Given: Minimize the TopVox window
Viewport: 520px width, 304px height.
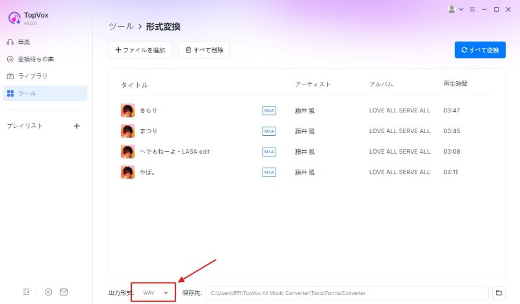Looking at the screenshot, I should 484,10.
